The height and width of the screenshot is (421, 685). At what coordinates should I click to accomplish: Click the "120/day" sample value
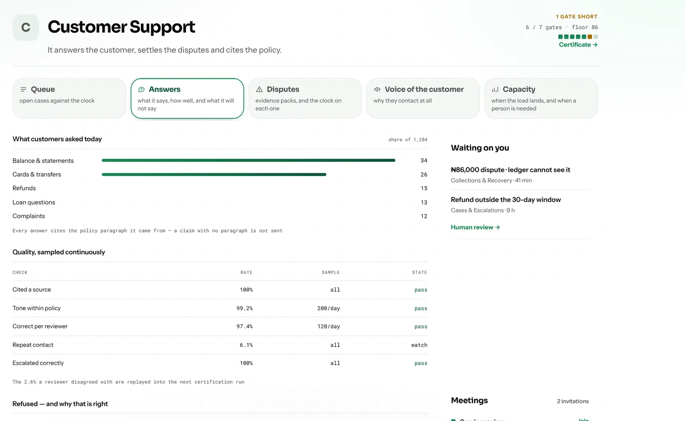[328, 327]
